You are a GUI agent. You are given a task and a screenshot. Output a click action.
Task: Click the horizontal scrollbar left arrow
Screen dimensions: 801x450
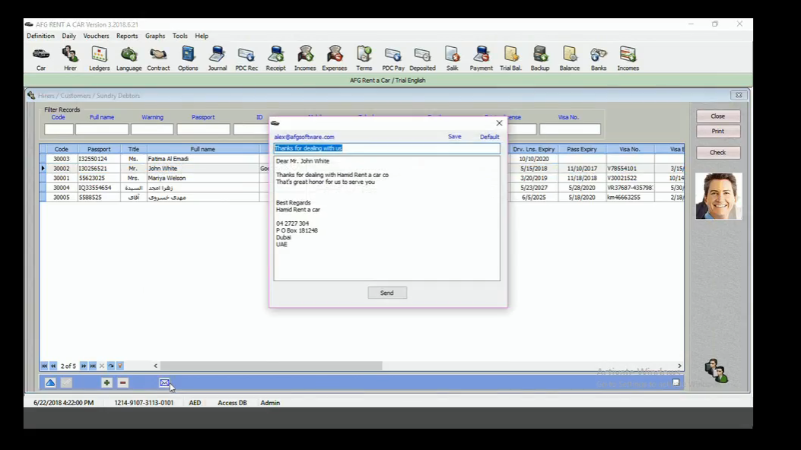[155, 366]
